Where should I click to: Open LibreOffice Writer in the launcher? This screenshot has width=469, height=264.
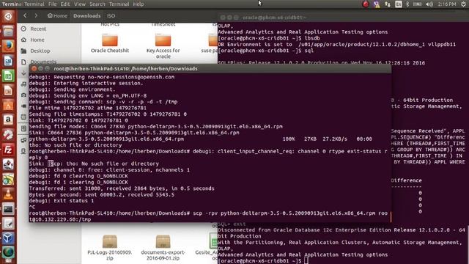tap(8, 61)
